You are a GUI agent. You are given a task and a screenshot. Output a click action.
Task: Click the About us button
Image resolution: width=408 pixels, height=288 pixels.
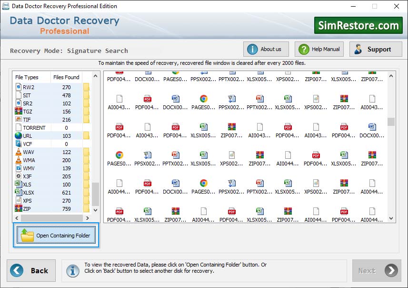pos(266,49)
